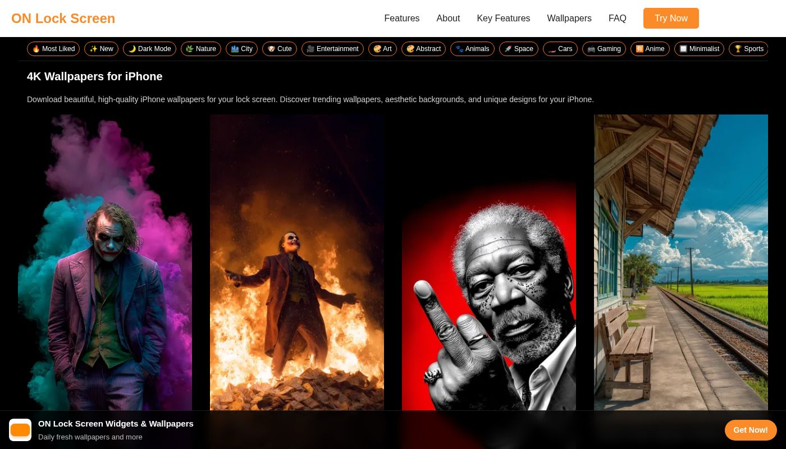Click the Get Now! button

[x=750, y=430]
